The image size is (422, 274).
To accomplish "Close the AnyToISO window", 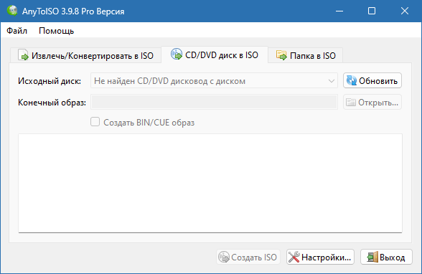I will pyautogui.click(x=405, y=11).
